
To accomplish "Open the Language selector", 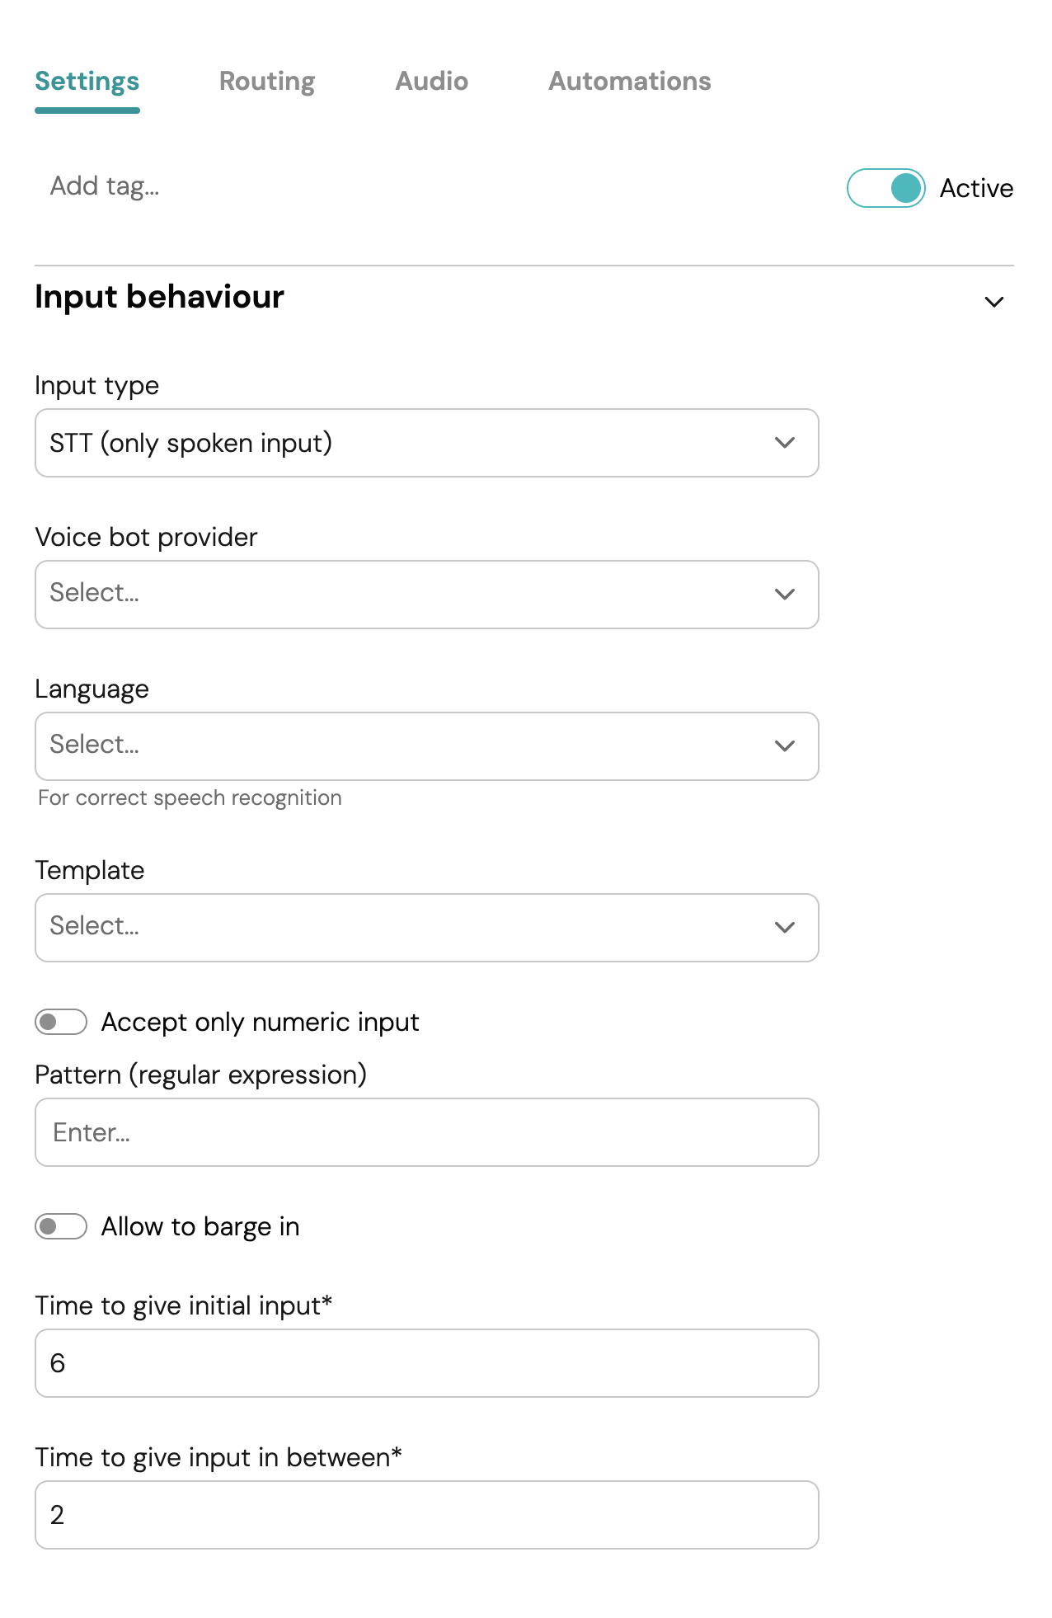I will (426, 746).
